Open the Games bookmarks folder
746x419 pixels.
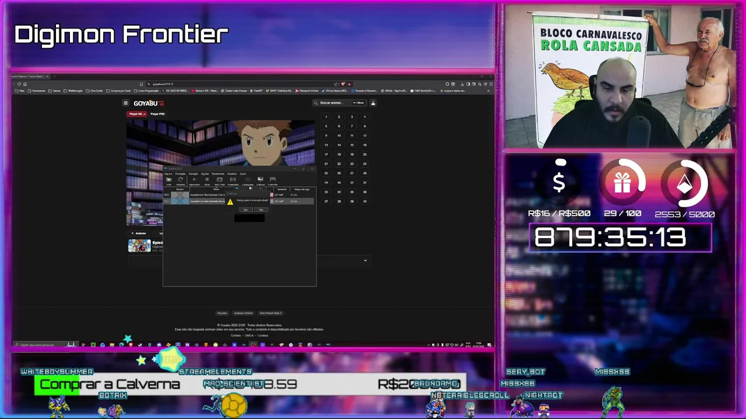pyautogui.click(x=53, y=91)
